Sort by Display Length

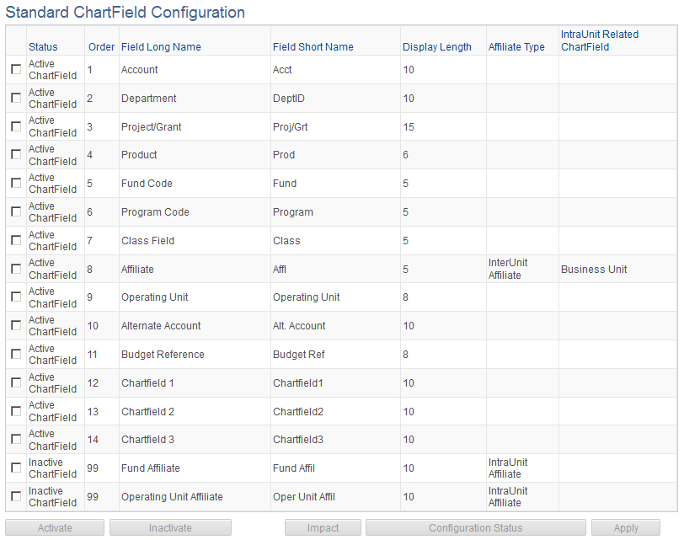pos(436,46)
